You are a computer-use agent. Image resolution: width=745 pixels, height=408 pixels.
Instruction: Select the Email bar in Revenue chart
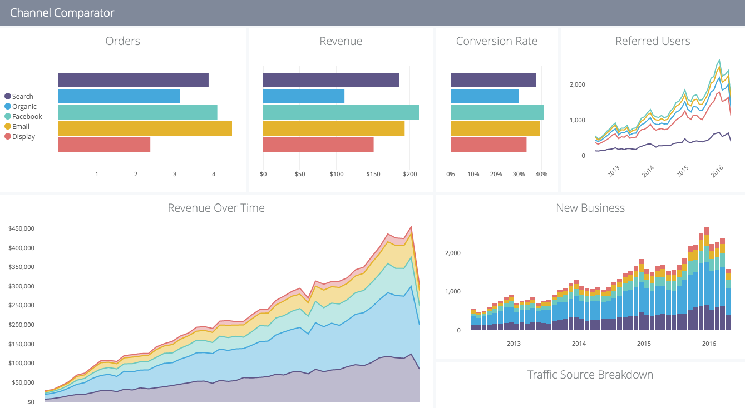(334, 128)
